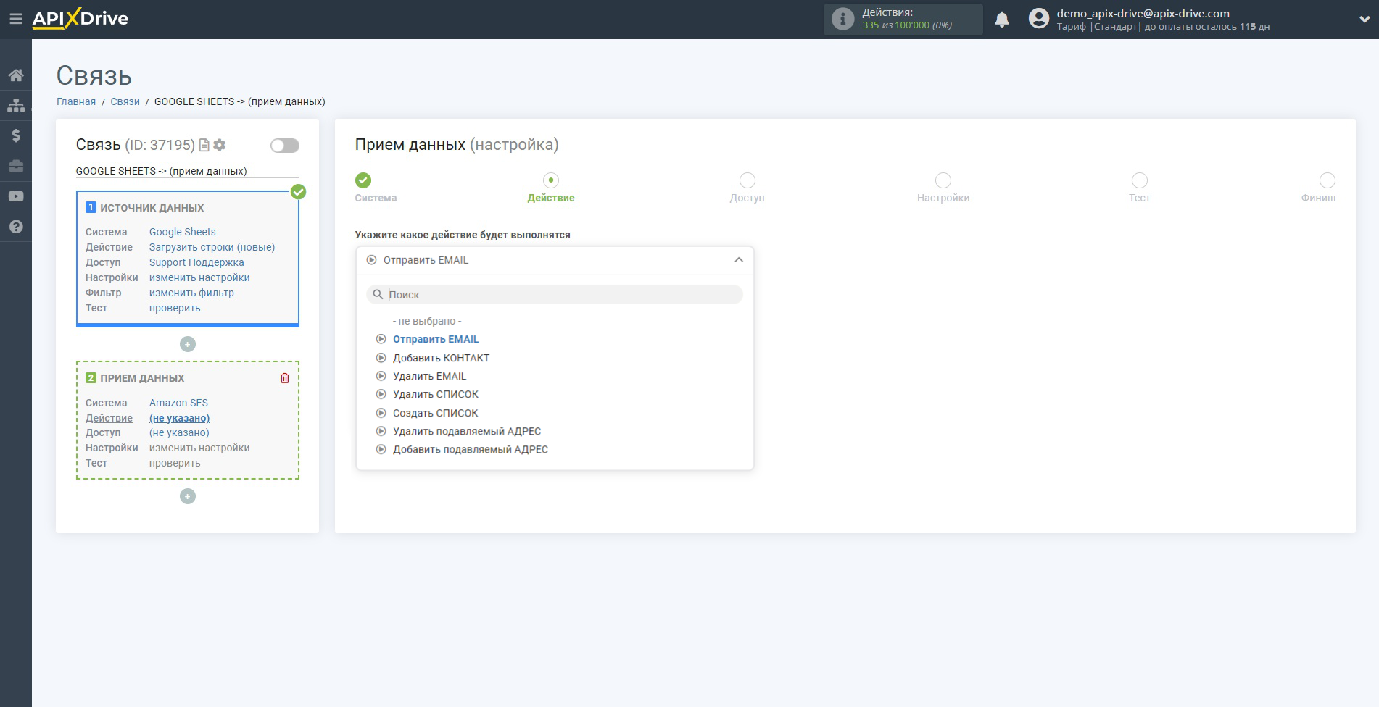The height and width of the screenshot is (707, 1379).
Task: Click the document copy icon near connection ID
Action: pyautogui.click(x=204, y=145)
